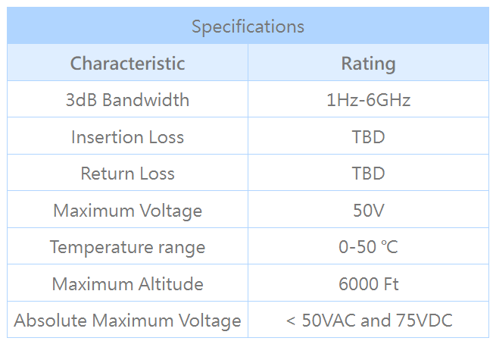Click the ℃ degree Celsius symbol
The image size is (493, 341).
(x=390, y=247)
